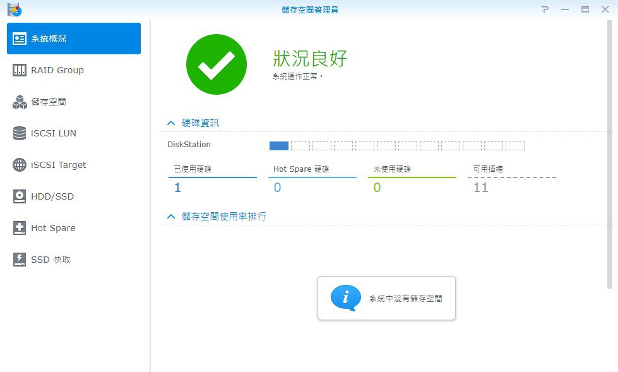Collapse the 儲存空間使用率排行 section
The width and height of the screenshot is (618, 372).
[170, 217]
